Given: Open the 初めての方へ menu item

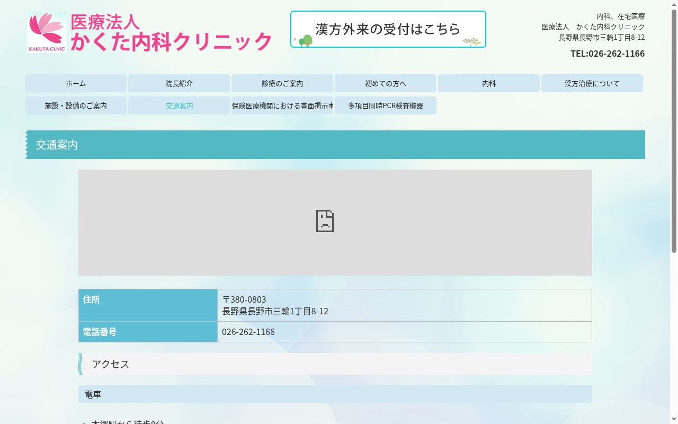Looking at the screenshot, I should [386, 83].
